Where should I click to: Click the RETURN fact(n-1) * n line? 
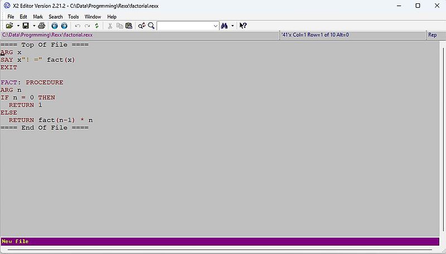[51, 120]
